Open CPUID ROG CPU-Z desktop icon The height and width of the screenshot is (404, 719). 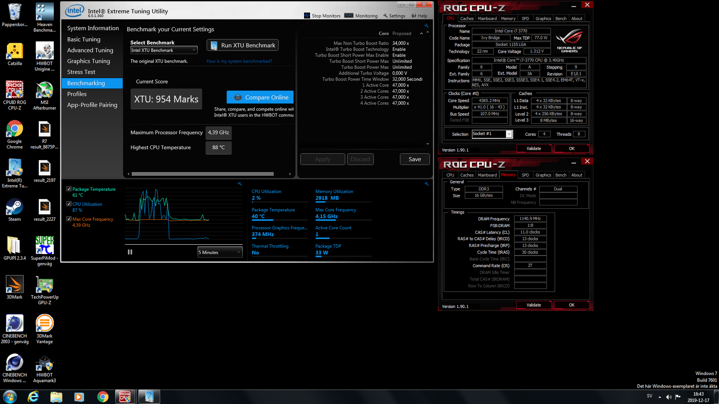click(15, 95)
